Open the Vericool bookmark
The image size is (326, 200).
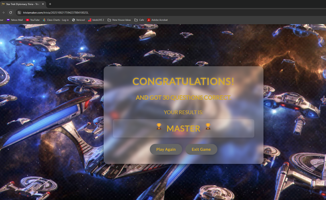[78, 20]
